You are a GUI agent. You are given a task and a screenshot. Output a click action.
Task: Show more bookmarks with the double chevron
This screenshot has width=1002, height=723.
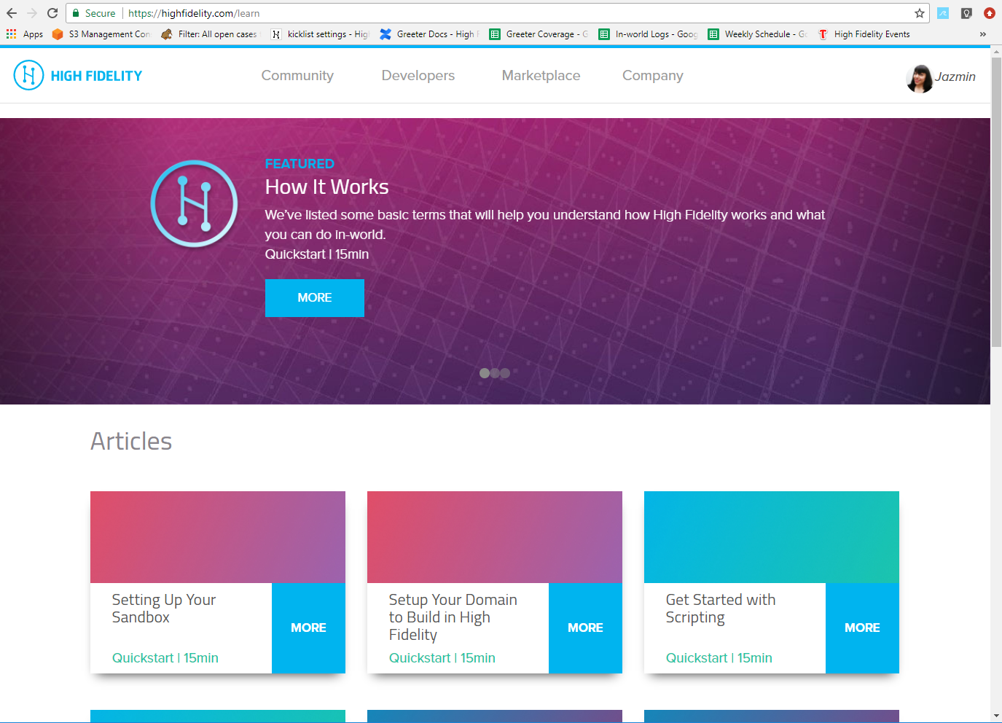[x=982, y=34]
